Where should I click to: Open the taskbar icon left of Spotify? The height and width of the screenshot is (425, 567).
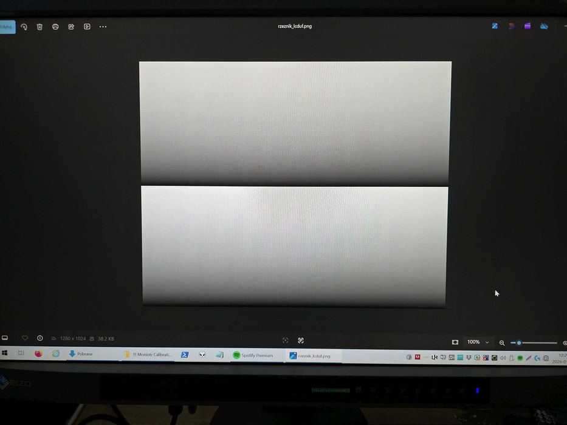click(x=219, y=355)
